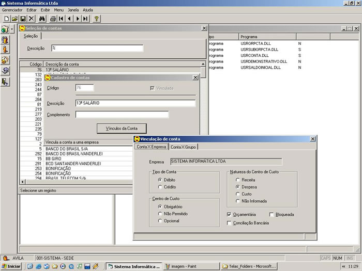Screen dimensions: 362x271
Task: Switch to imagem - Paint taskbar button
Action: [x=191, y=266]
